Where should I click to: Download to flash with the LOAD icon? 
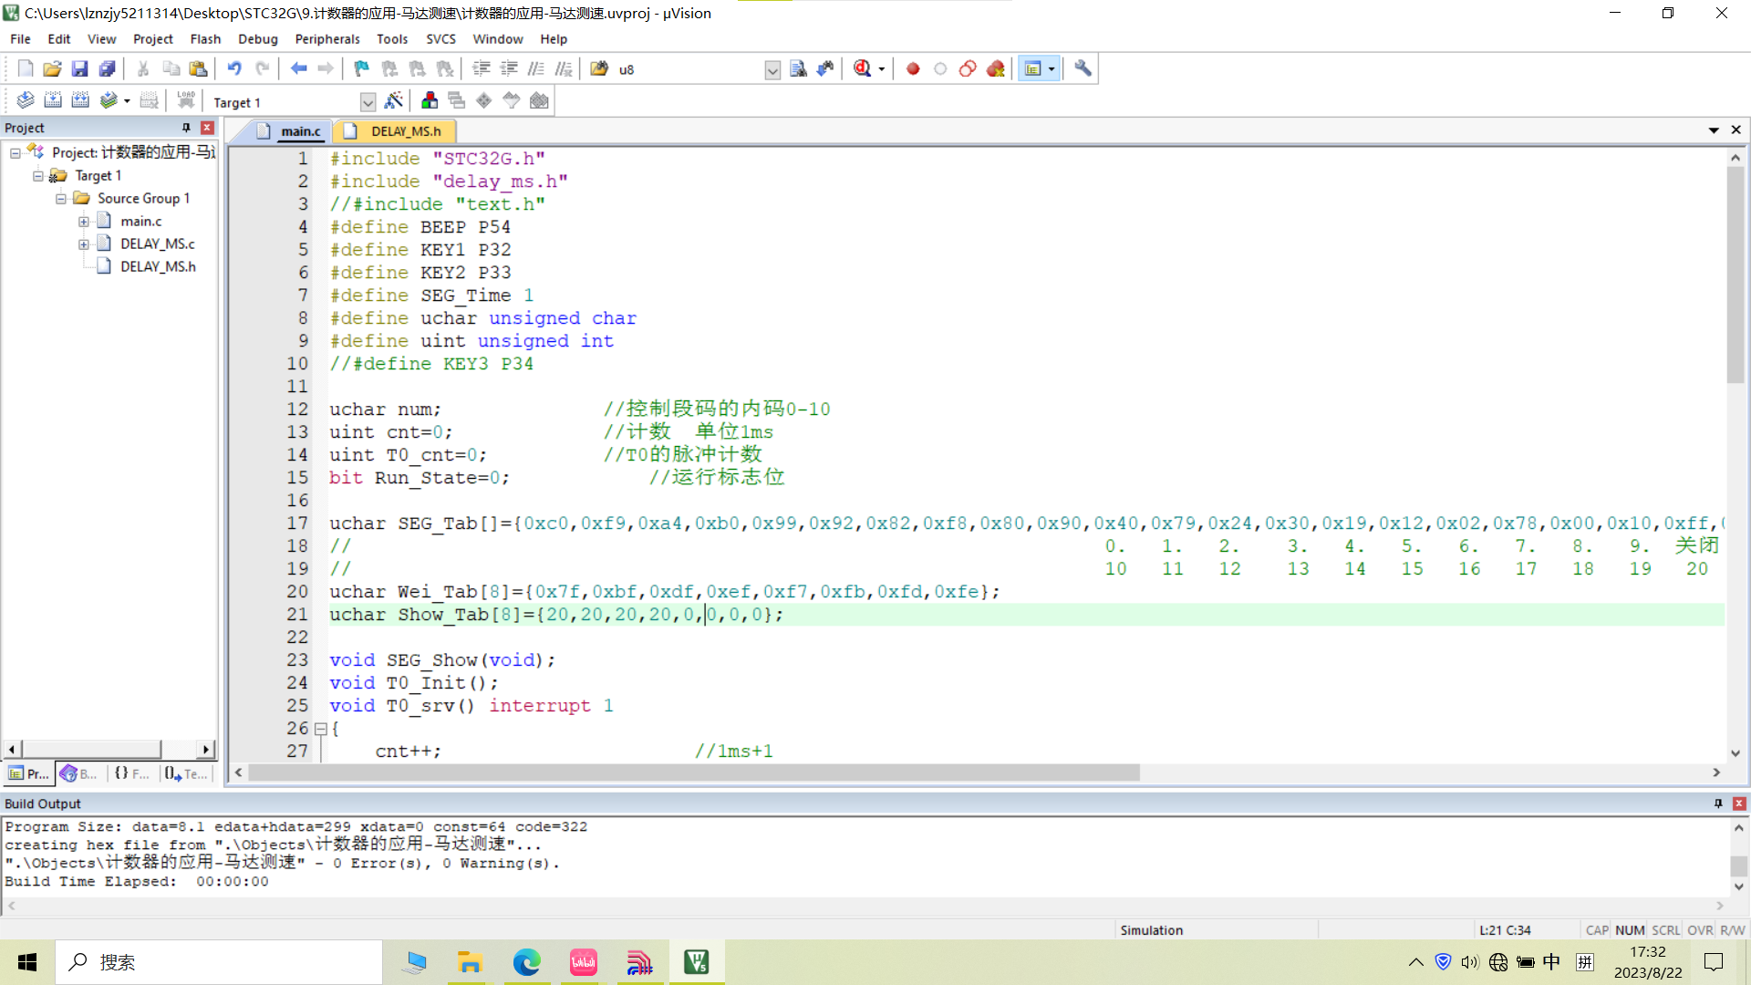pos(186,100)
